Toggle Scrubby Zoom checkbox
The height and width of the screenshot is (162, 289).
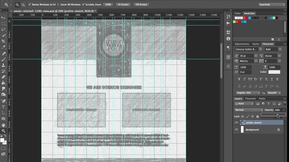click(x=83, y=4)
